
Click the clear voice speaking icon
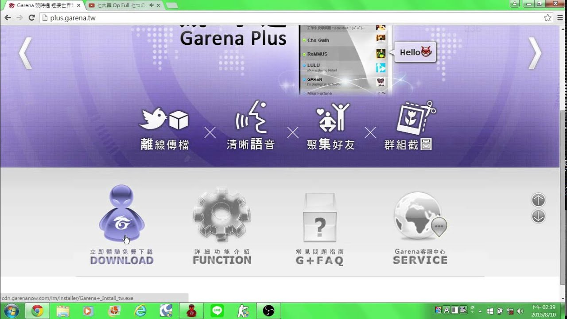pos(250,118)
